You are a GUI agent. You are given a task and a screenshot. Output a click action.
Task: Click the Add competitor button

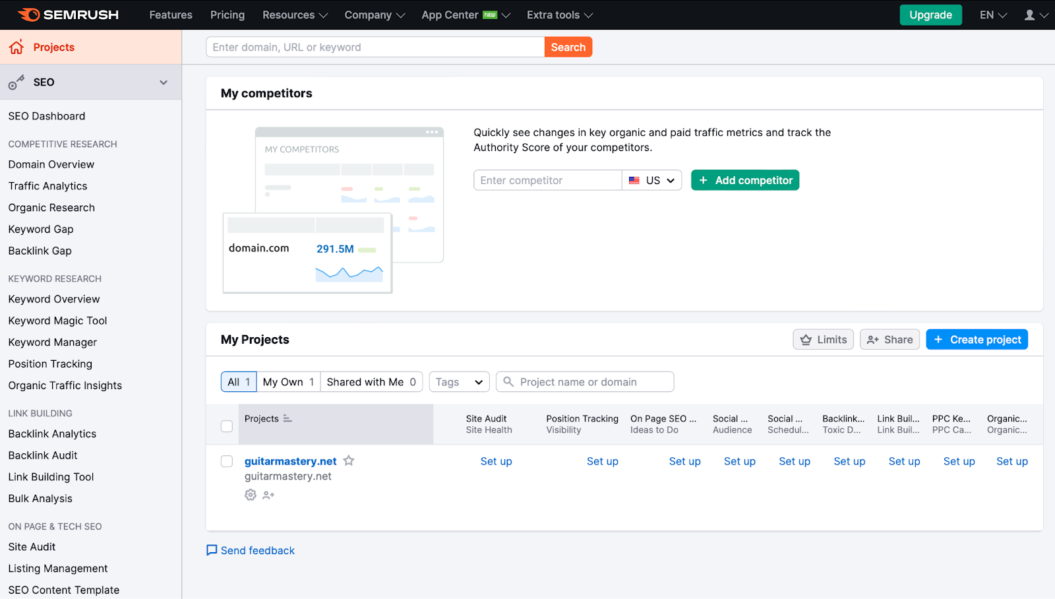pyautogui.click(x=745, y=180)
